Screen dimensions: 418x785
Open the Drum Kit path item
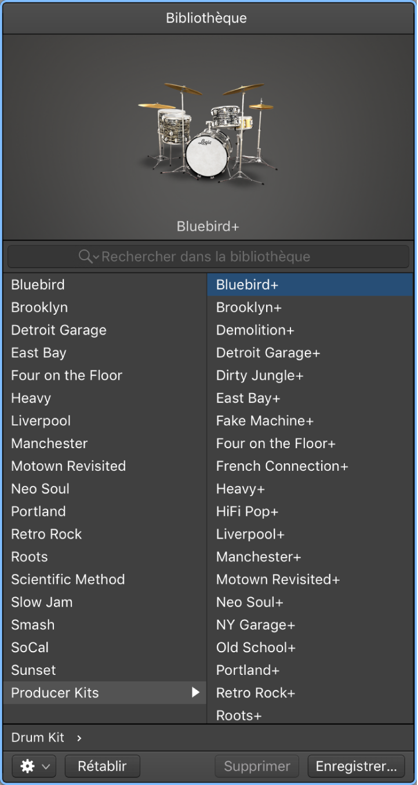coord(38,737)
